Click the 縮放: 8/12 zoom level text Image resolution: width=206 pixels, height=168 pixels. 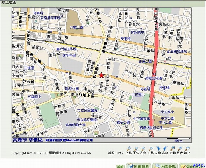click(116, 153)
